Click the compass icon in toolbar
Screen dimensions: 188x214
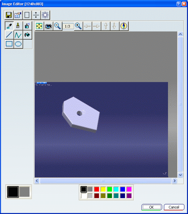click(124, 26)
